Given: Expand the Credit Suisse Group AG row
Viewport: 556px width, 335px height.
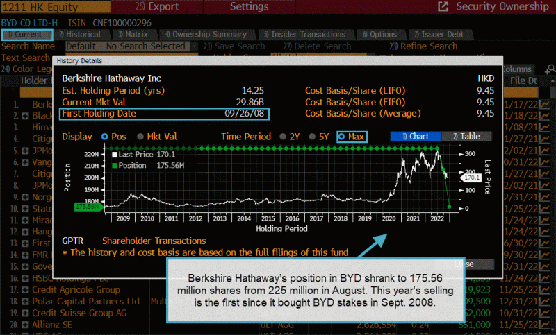Looking at the screenshot, I should [x=25, y=313].
